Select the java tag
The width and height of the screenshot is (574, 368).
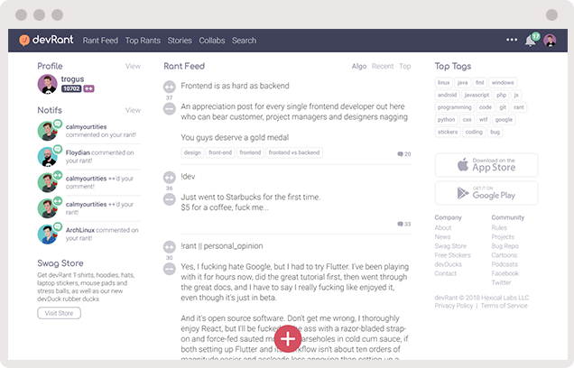(462, 83)
